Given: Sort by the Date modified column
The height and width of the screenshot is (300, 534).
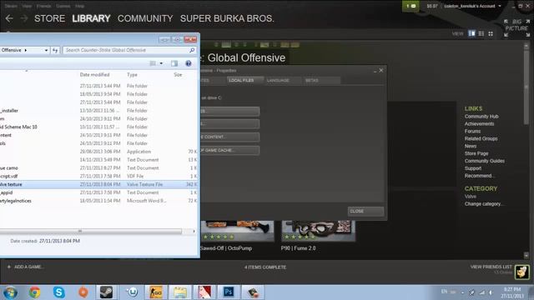Looking at the screenshot, I should 94,74.
